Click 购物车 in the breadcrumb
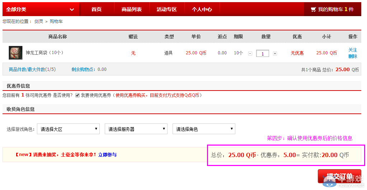367x190 pixels. pyautogui.click(x=56, y=21)
